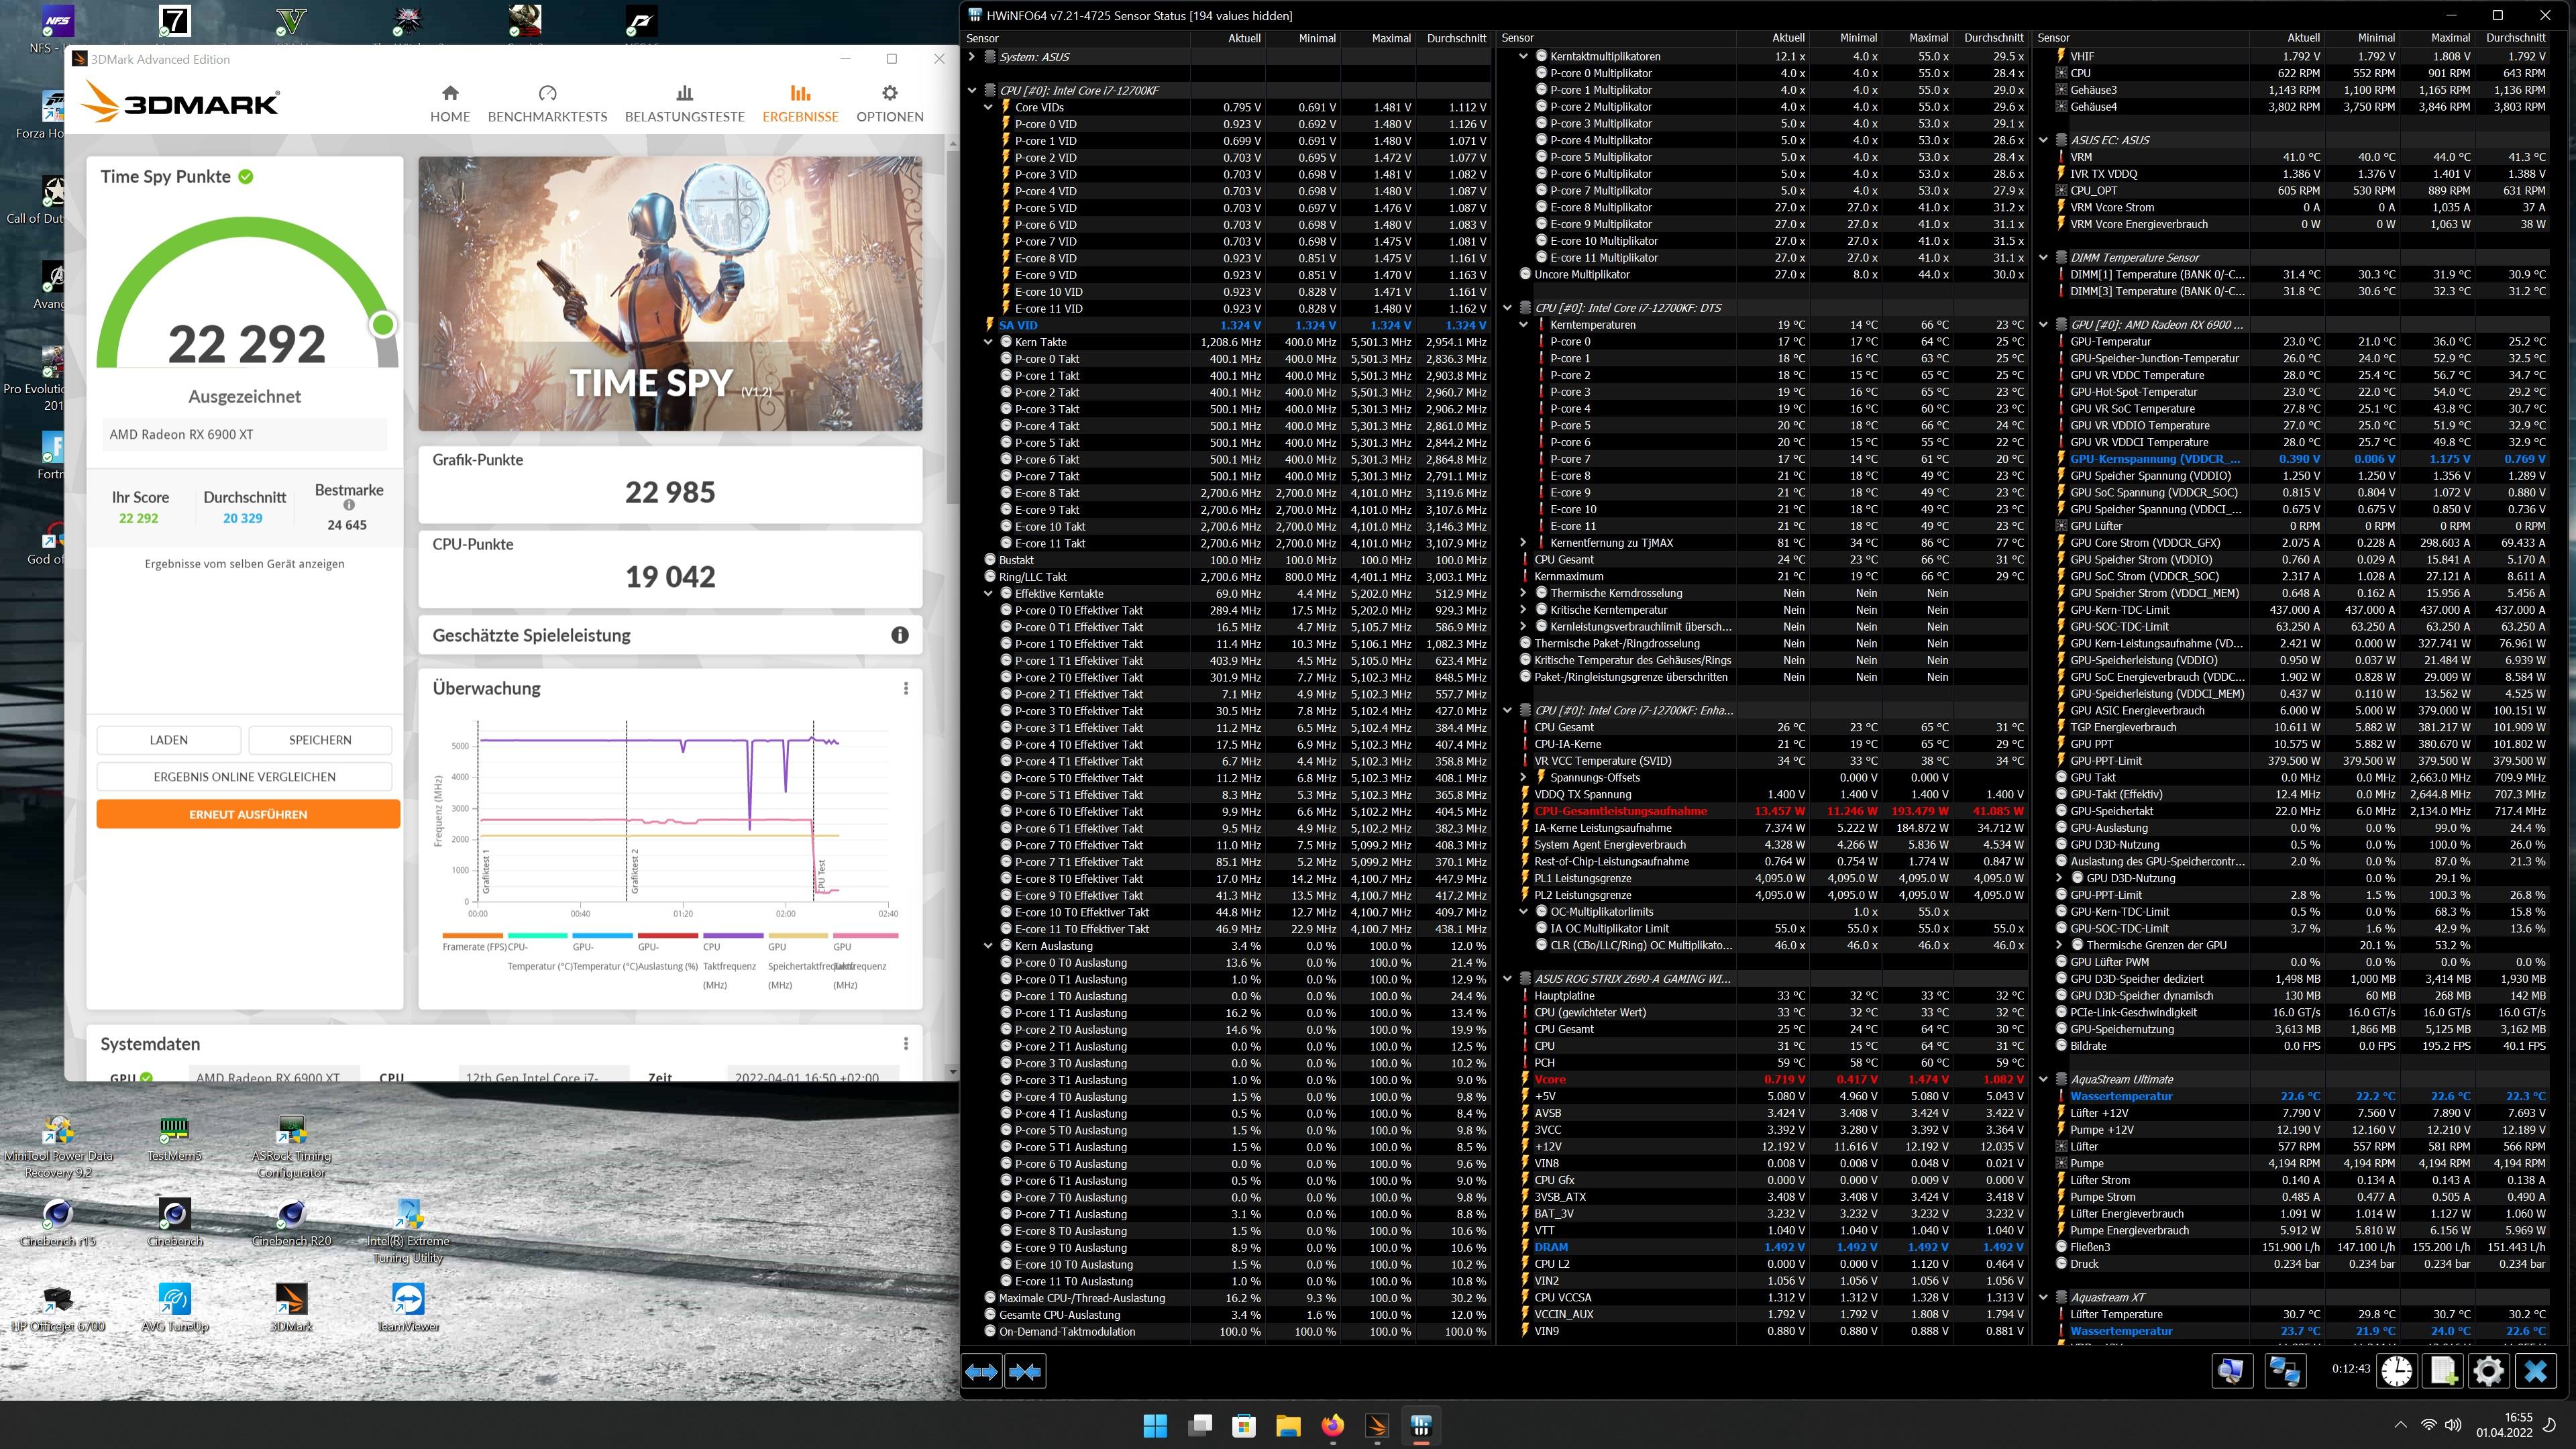Select the ERGEBNISSE tab

click(x=800, y=104)
